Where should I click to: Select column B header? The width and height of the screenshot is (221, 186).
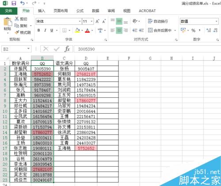[42, 58]
